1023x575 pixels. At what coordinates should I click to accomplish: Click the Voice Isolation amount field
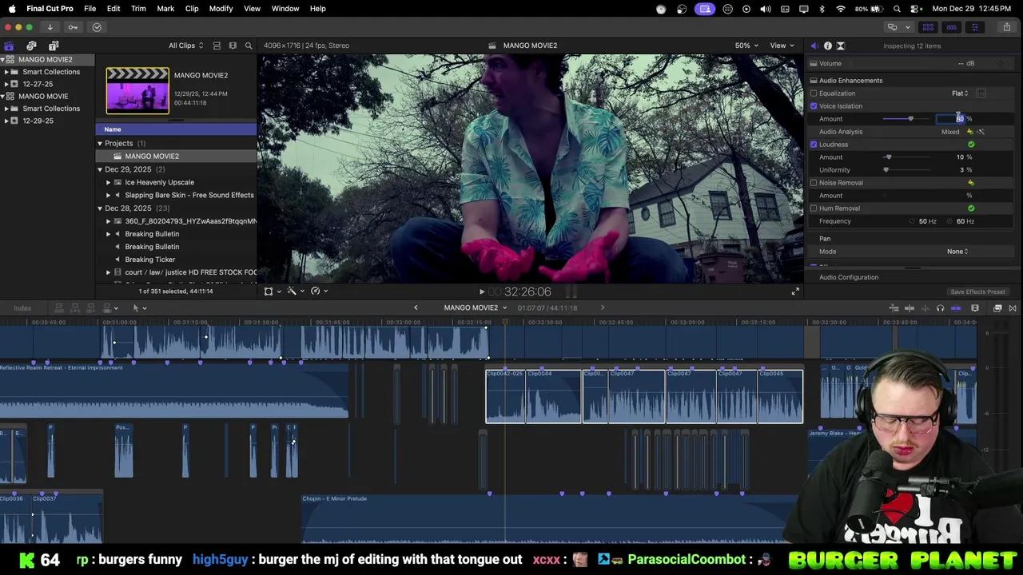[x=951, y=119]
